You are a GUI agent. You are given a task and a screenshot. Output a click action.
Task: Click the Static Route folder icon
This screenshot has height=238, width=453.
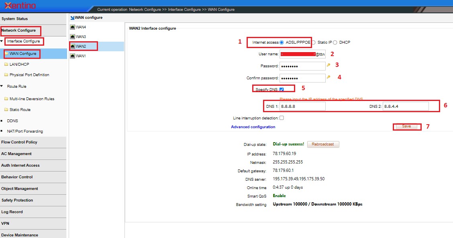pos(6,110)
